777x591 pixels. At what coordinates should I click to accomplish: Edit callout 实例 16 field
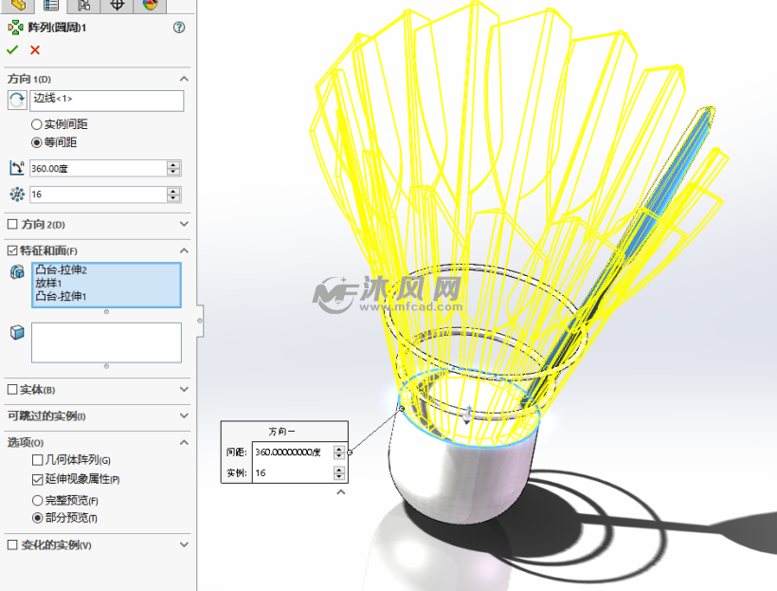[293, 473]
